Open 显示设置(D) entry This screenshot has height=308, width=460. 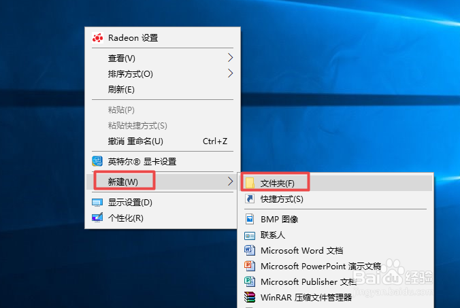point(163,202)
